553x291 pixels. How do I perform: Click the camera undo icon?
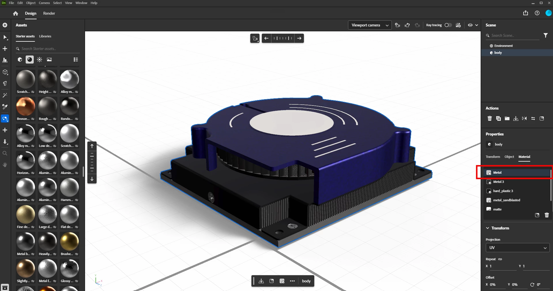407,25
